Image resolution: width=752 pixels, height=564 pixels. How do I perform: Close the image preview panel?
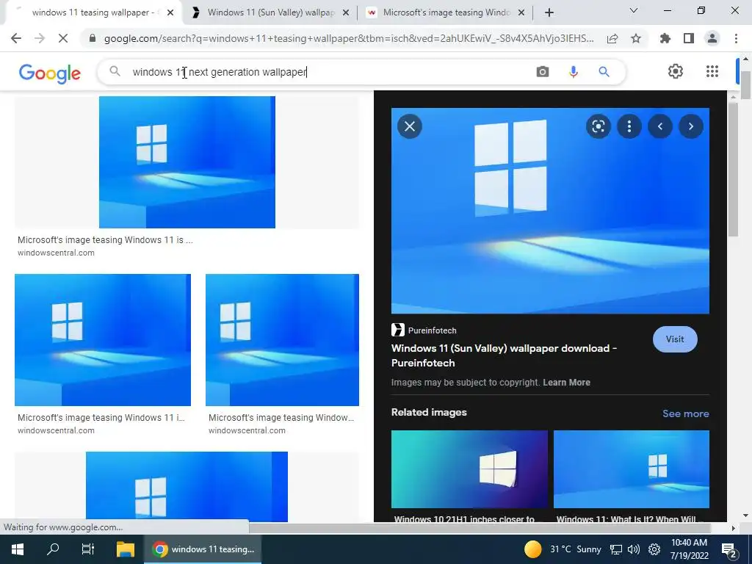(410, 126)
